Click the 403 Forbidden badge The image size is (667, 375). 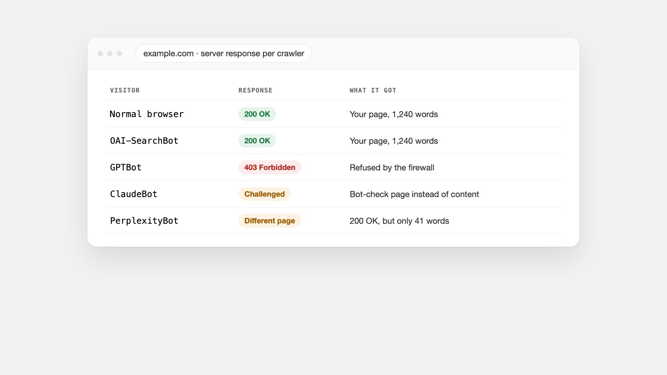click(x=270, y=167)
